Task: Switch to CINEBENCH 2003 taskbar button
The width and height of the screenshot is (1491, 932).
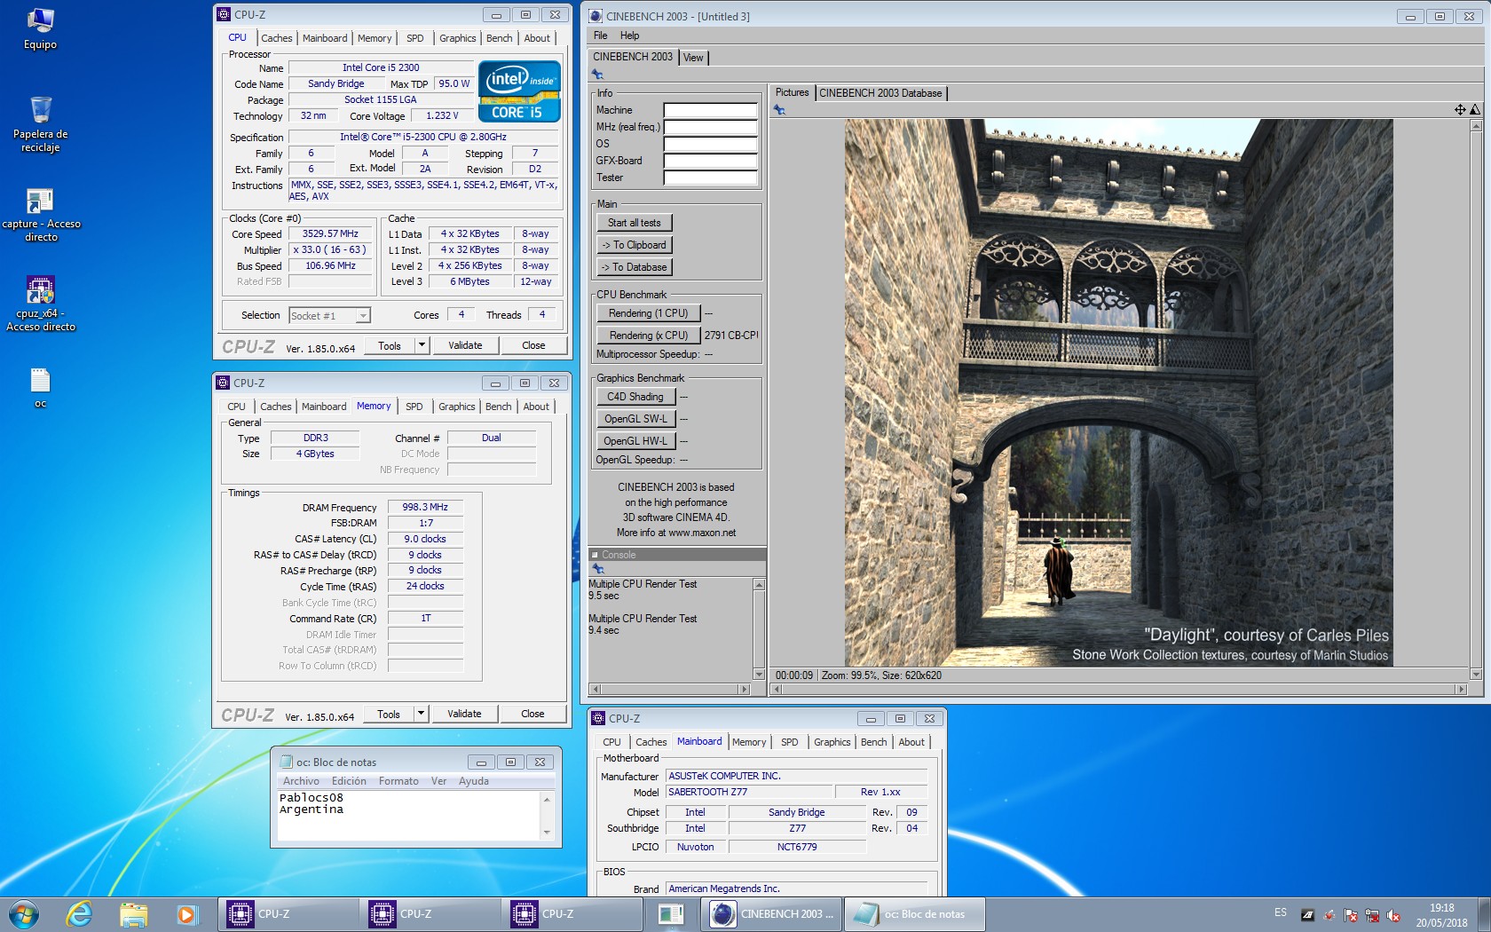Action: [x=772, y=914]
